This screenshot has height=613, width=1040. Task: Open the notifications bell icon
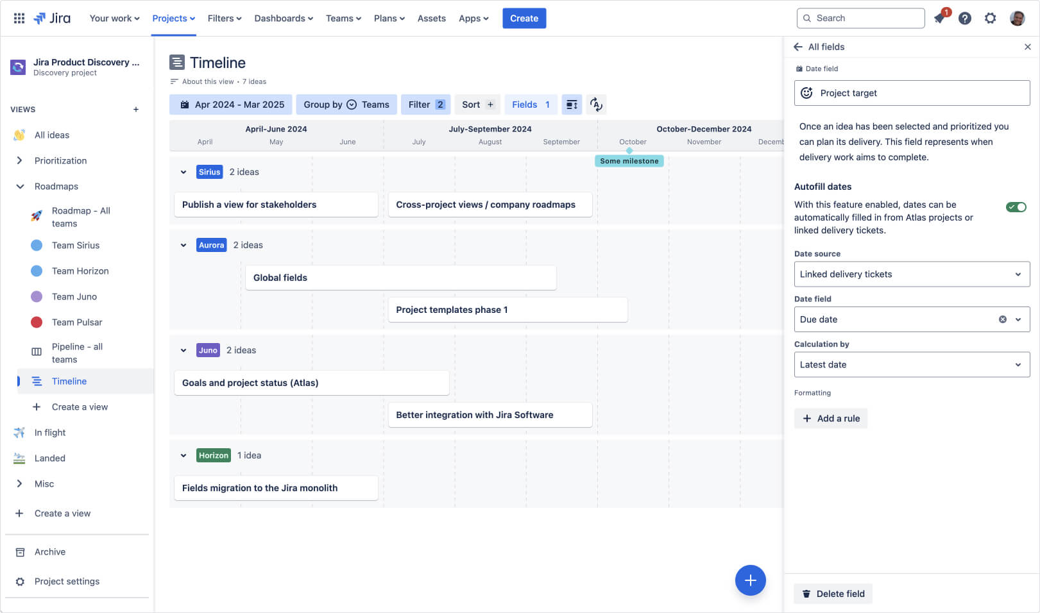tap(940, 18)
